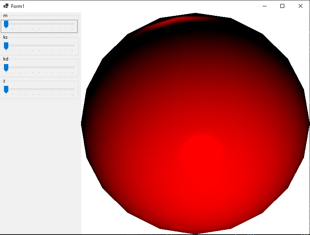Click the z slider thumb
The height and width of the screenshot is (235, 310).
coord(6,89)
